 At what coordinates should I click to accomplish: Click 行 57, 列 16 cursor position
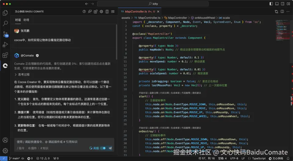pyautogui.click(x=207, y=158)
